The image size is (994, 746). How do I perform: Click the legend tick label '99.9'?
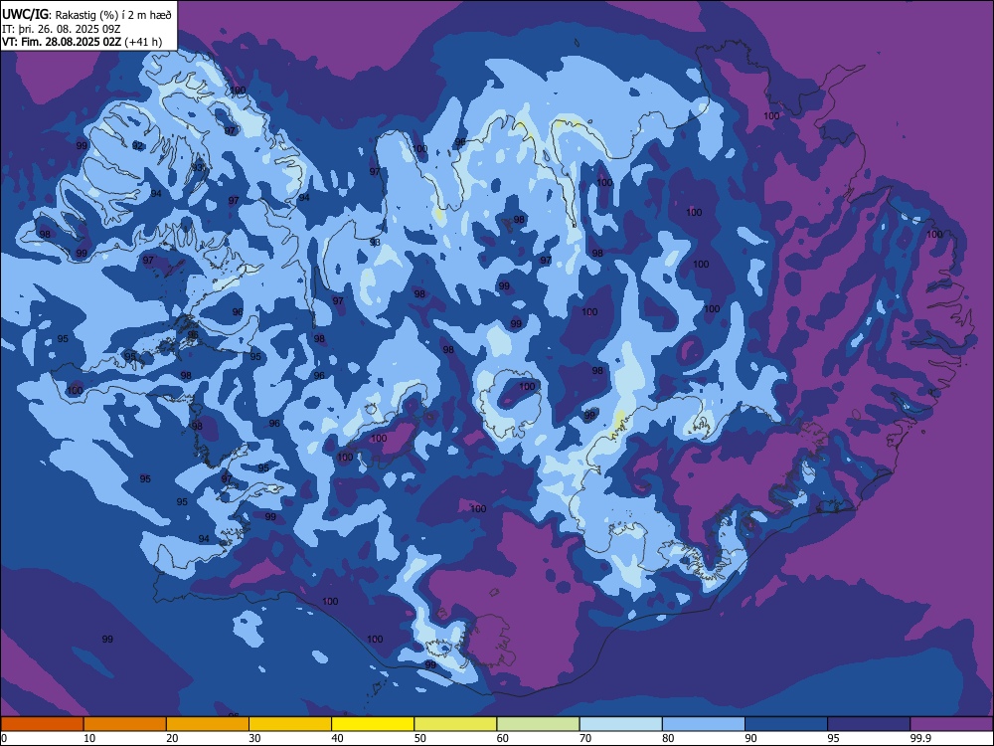(919, 738)
